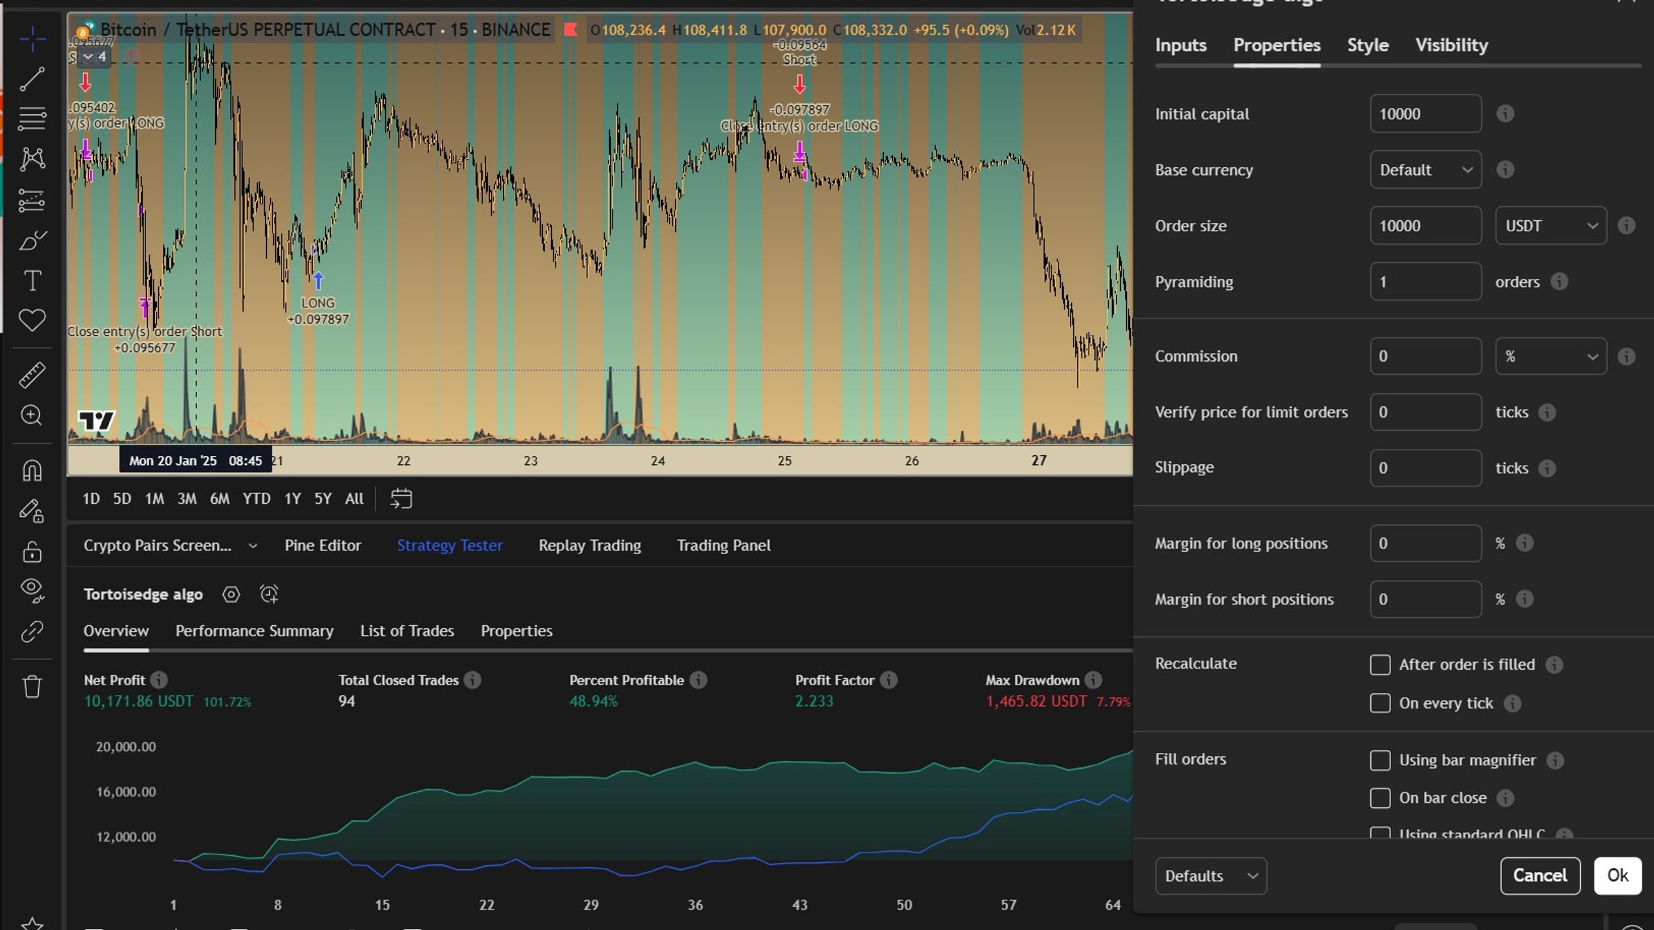Click the Verify price for limit orders field
Image resolution: width=1654 pixels, height=930 pixels.
(x=1425, y=412)
